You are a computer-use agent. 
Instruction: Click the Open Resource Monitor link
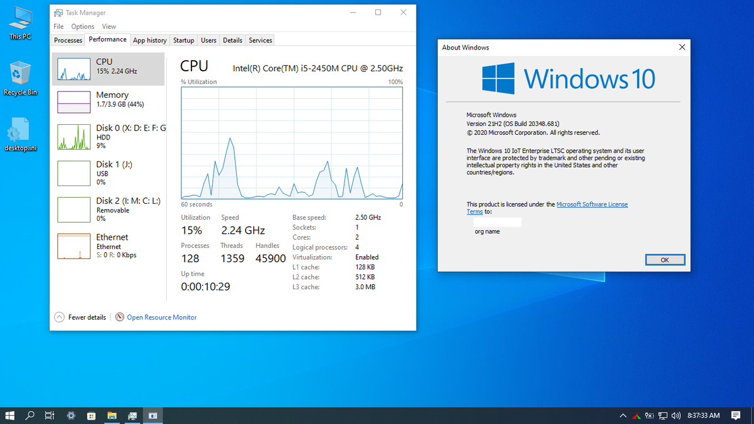tap(162, 317)
